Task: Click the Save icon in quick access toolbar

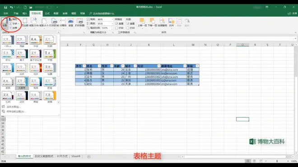Action: coord(5,7)
